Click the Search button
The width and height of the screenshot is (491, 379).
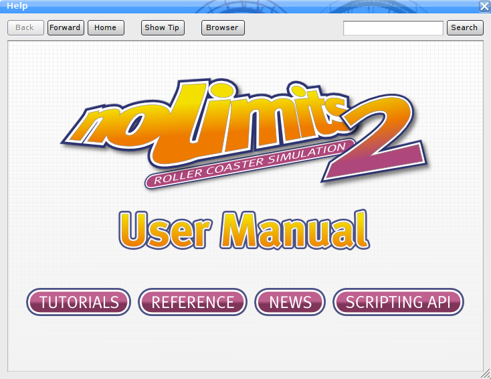465,28
